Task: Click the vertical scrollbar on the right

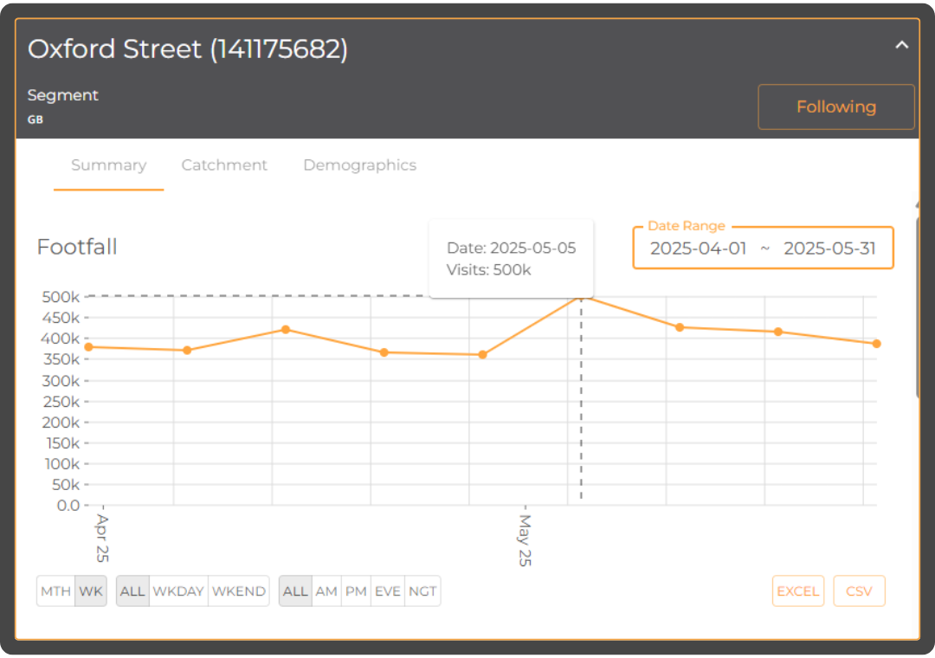Action: 918,307
